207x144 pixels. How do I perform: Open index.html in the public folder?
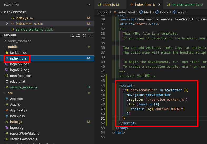coord(47,58)
